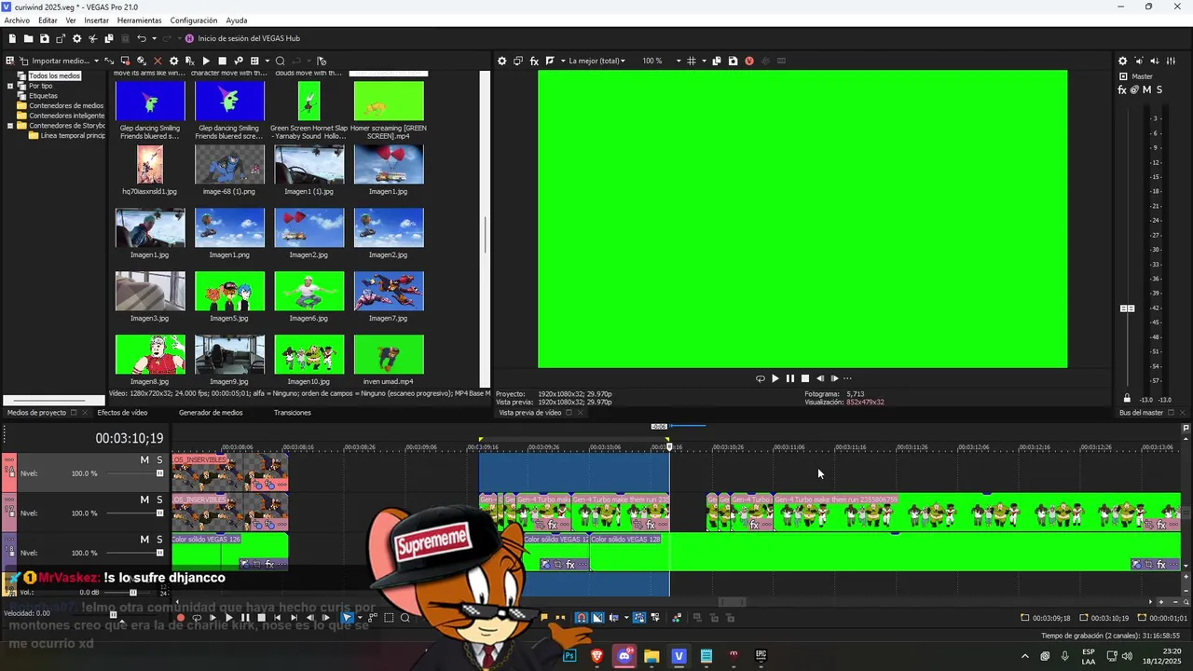The width and height of the screenshot is (1193, 671).
Task: Open a project with the folder icon
Action: [29, 38]
